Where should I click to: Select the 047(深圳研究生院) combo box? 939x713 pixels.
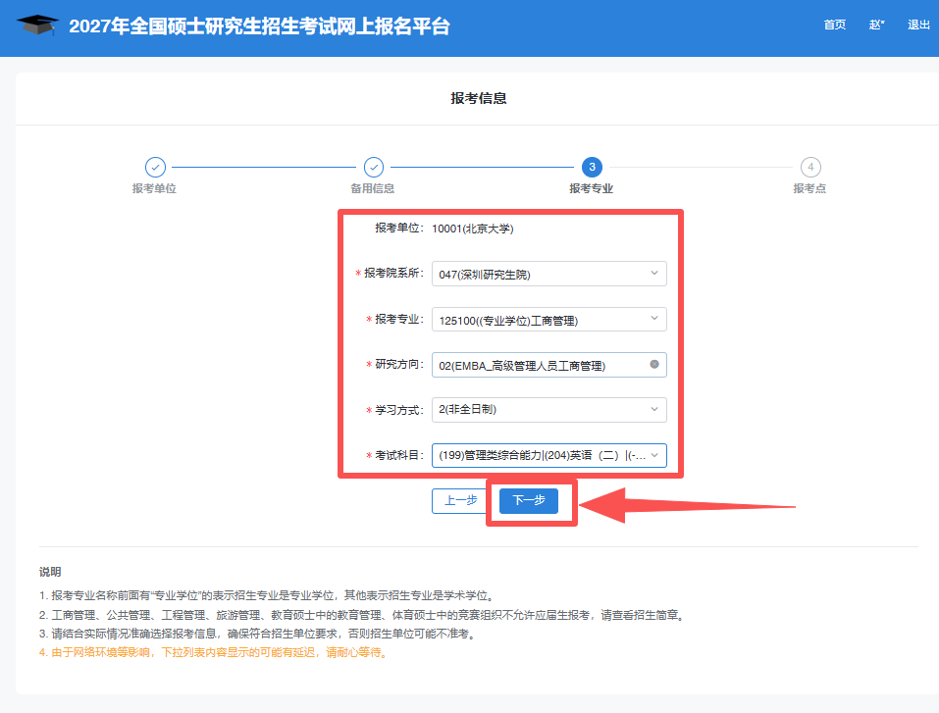click(x=549, y=274)
